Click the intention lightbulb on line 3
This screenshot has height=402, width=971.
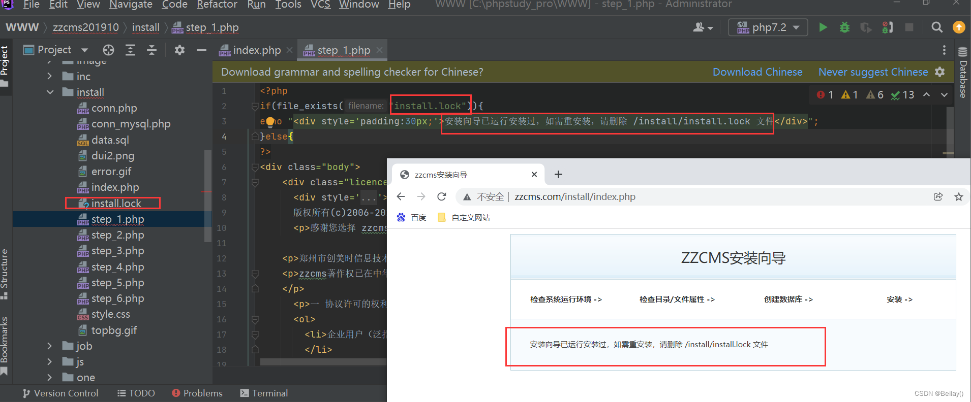coord(270,121)
